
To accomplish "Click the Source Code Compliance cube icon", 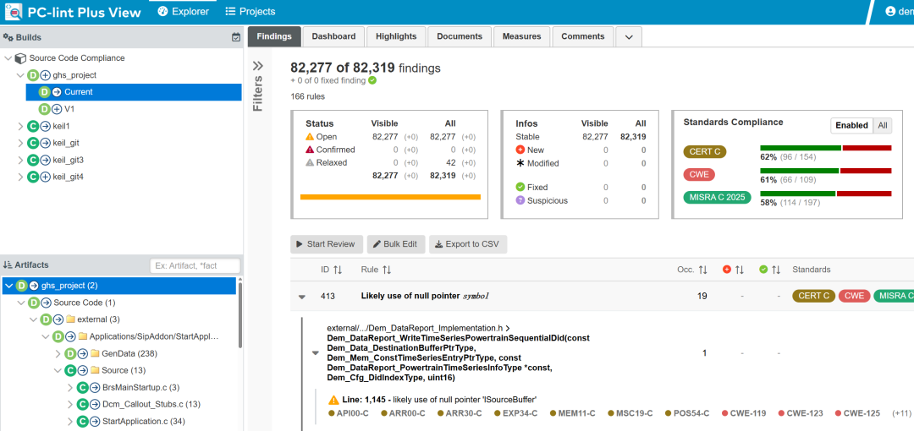I will (x=20, y=58).
